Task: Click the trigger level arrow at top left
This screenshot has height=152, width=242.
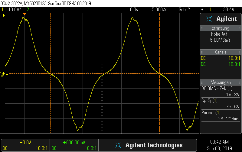Action: point(4,15)
